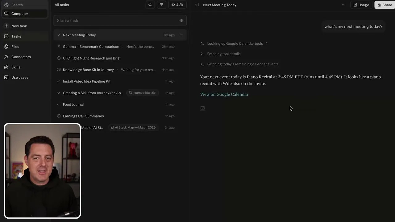This screenshot has width=395, height=222.
Task: Click the All tasks heading
Action: click(x=62, y=5)
